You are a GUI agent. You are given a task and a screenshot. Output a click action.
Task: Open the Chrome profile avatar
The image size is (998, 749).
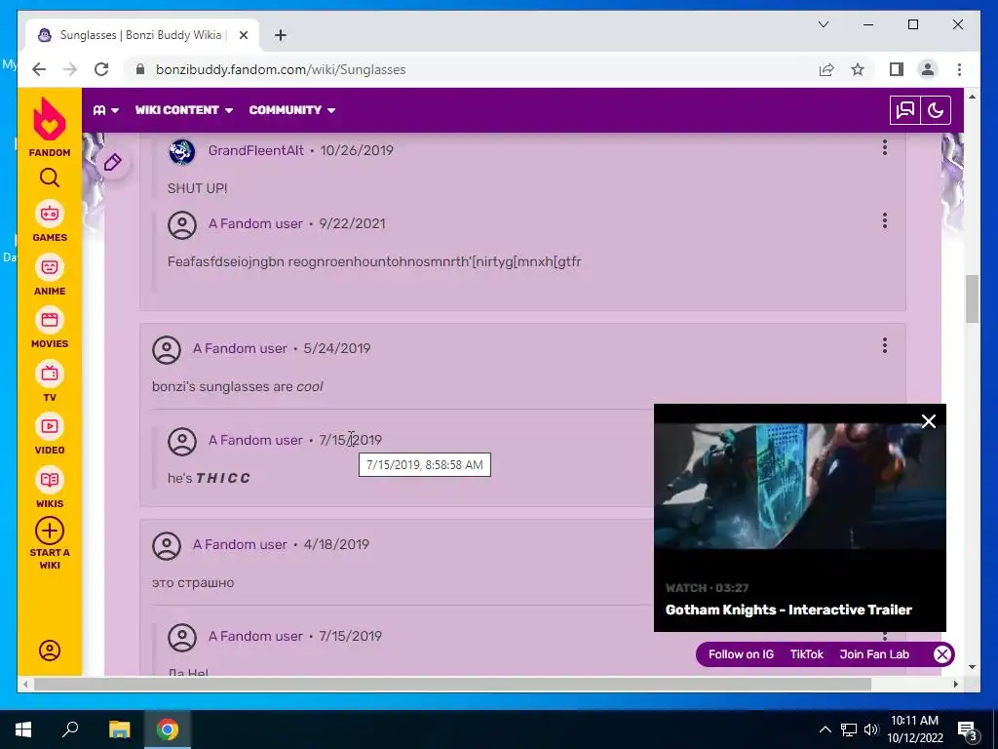click(928, 69)
